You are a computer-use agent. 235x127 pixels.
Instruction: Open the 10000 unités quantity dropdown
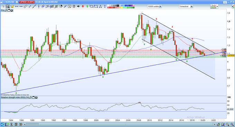pyautogui.click(x=160, y=7)
